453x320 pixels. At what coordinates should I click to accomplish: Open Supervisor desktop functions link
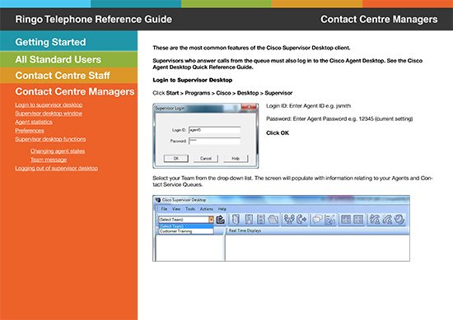click(x=50, y=139)
